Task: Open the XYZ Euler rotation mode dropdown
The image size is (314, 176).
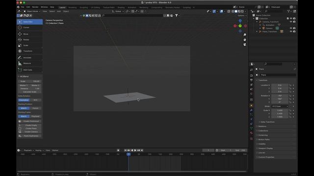Action: click(280, 107)
